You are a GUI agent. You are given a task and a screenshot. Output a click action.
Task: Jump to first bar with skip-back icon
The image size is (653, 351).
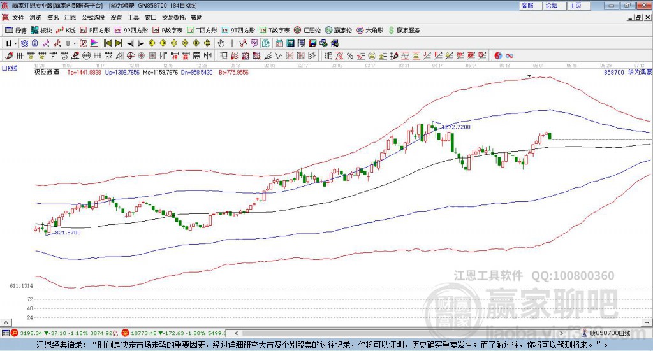pos(108,43)
